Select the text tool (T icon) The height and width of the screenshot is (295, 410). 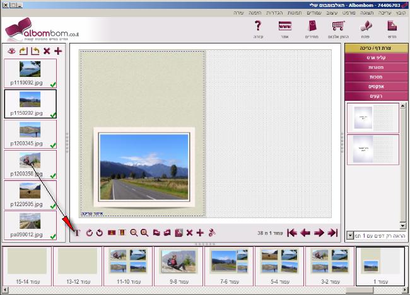click(x=77, y=233)
